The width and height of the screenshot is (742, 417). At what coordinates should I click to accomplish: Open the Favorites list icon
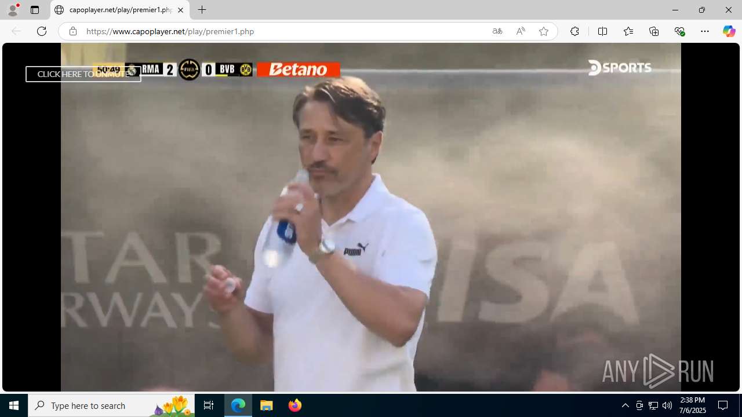point(628,31)
